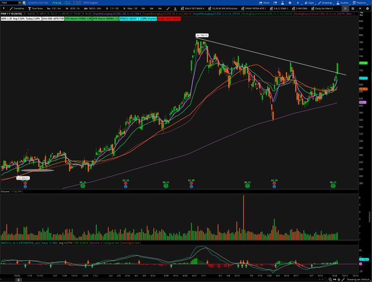Select the white descending trendline
The image size is (372, 282).
point(271,56)
